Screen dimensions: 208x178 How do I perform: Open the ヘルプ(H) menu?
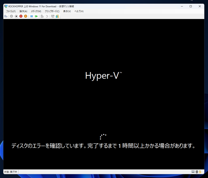(x=79, y=11)
